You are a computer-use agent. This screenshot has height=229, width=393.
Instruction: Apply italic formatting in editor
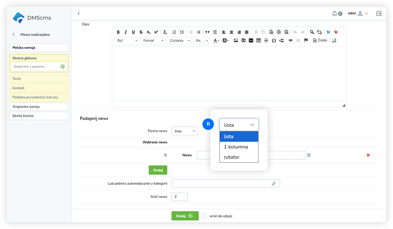coord(126,32)
